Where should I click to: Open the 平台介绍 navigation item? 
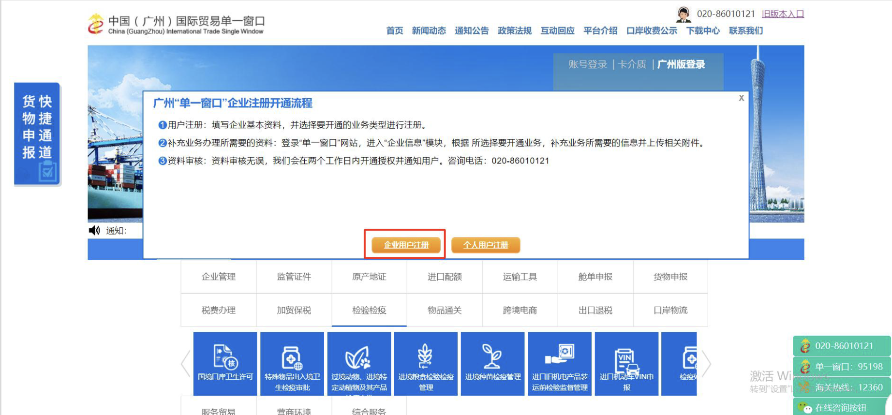pos(600,31)
